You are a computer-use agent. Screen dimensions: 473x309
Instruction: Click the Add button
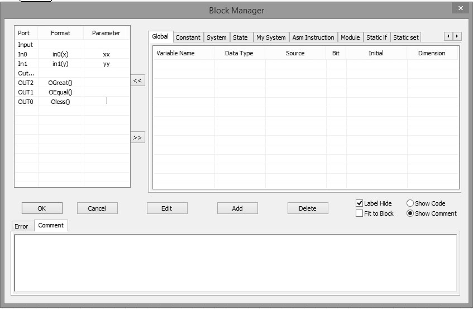coord(237,208)
